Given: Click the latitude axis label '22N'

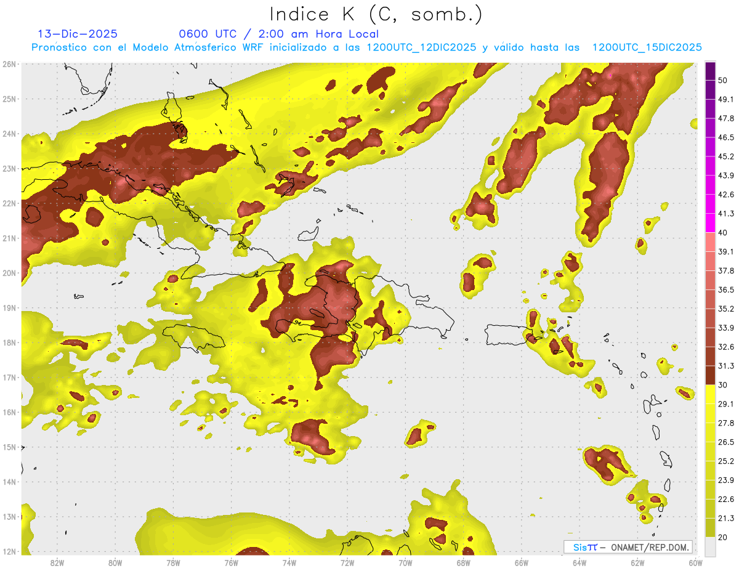Looking at the screenshot, I should 9,203.
